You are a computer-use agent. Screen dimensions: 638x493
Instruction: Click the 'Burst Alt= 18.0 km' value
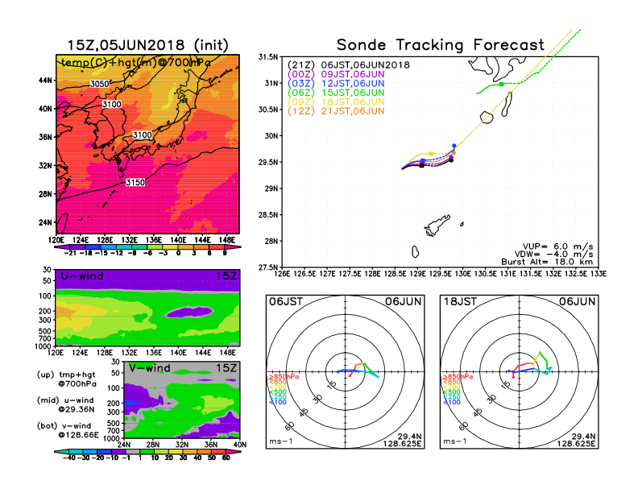tap(547, 262)
